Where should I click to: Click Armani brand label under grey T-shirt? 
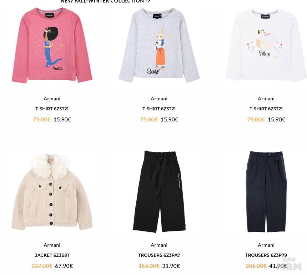[x=159, y=99]
